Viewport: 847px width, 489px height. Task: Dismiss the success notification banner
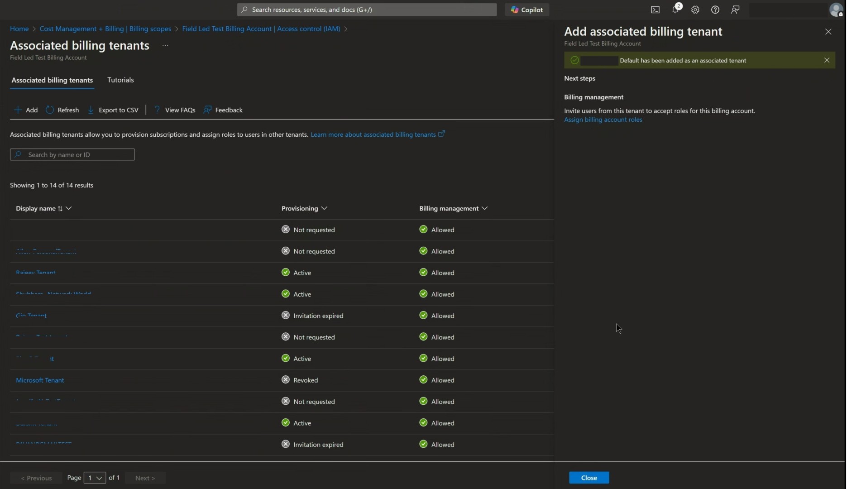click(827, 60)
